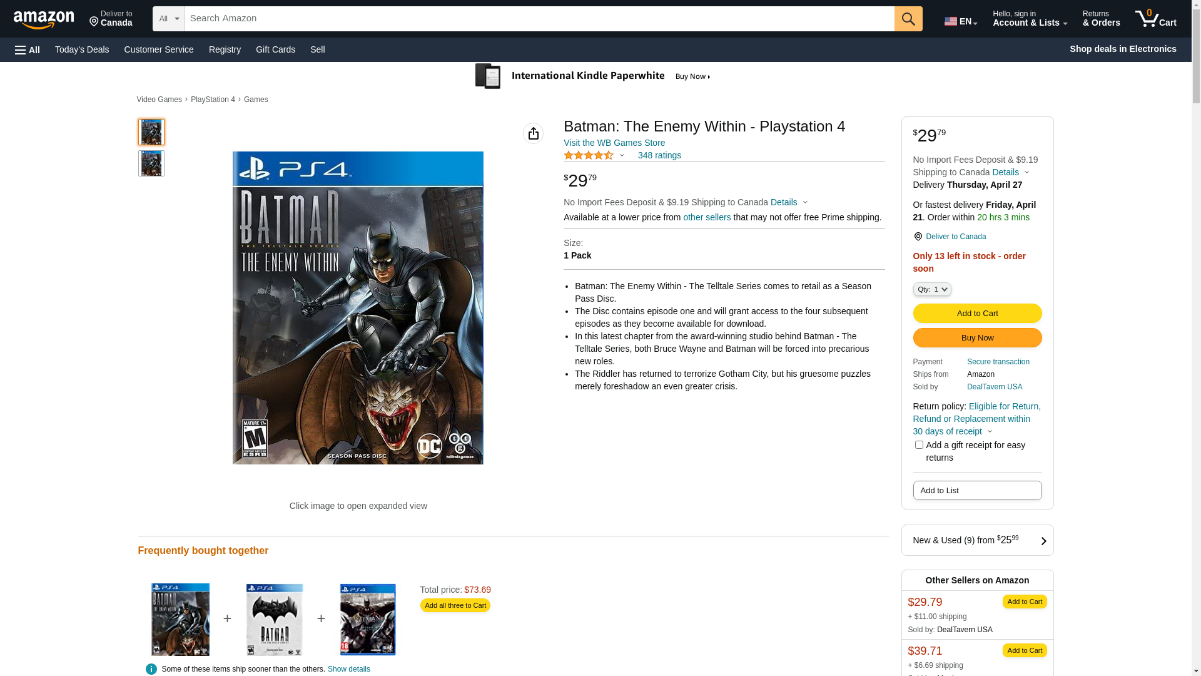Select the second product thumbnail
The image size is (1201, 676).
coord(151,163)
